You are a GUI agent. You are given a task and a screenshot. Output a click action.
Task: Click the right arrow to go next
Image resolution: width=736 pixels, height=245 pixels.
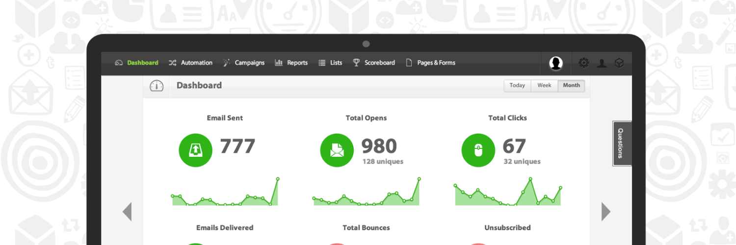point(606,212)
